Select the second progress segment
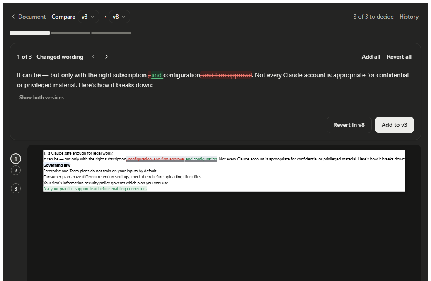The width and height of the screenshot is (431, 281). [x=70, y=33]
